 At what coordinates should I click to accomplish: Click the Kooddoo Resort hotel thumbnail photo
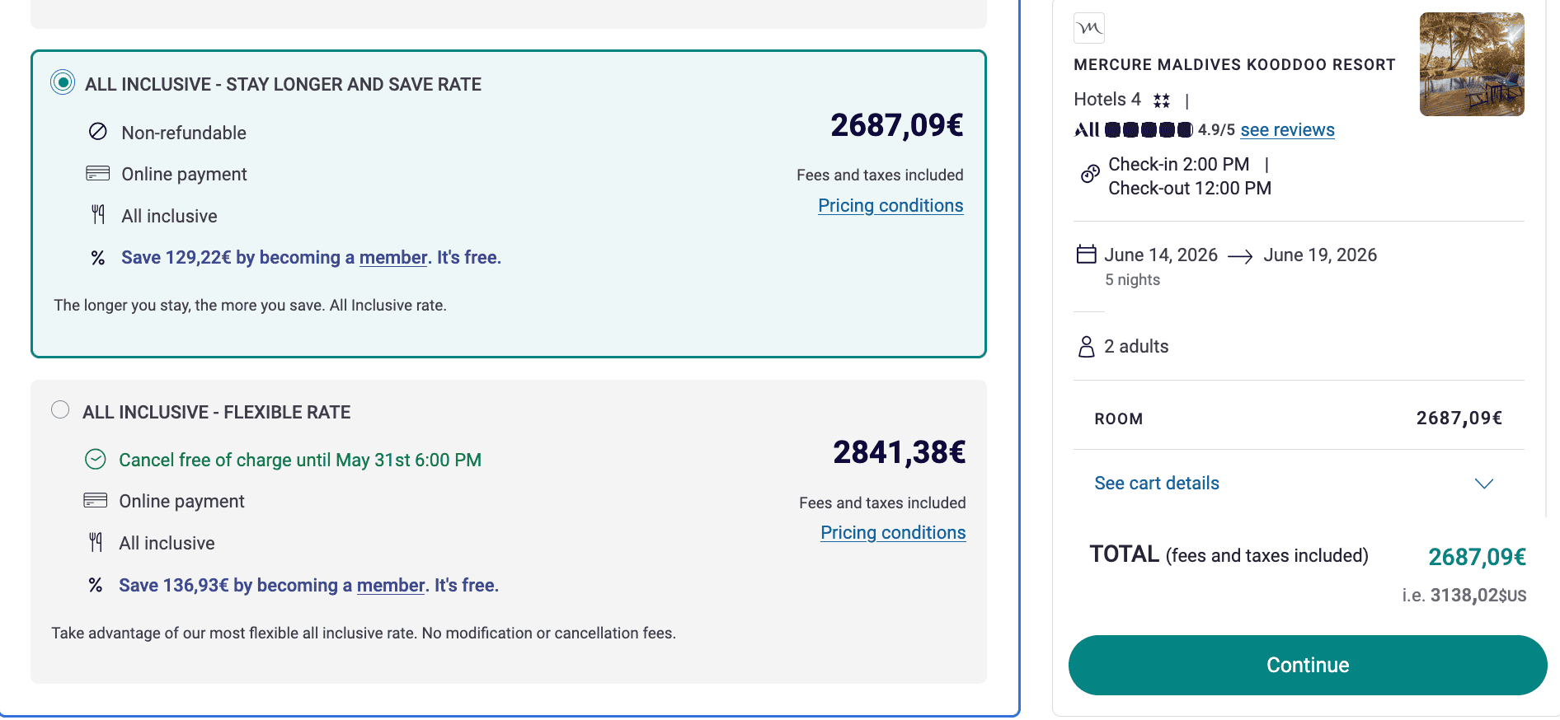coord(1471,64)
